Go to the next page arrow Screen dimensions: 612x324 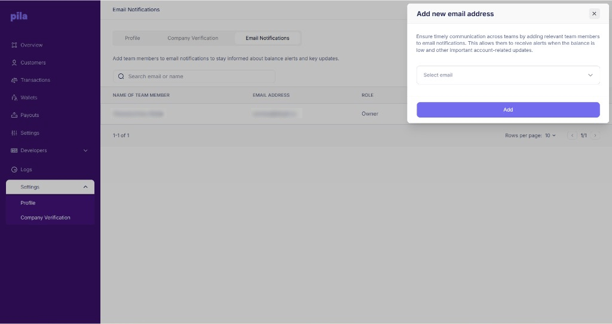coord(595,135)
